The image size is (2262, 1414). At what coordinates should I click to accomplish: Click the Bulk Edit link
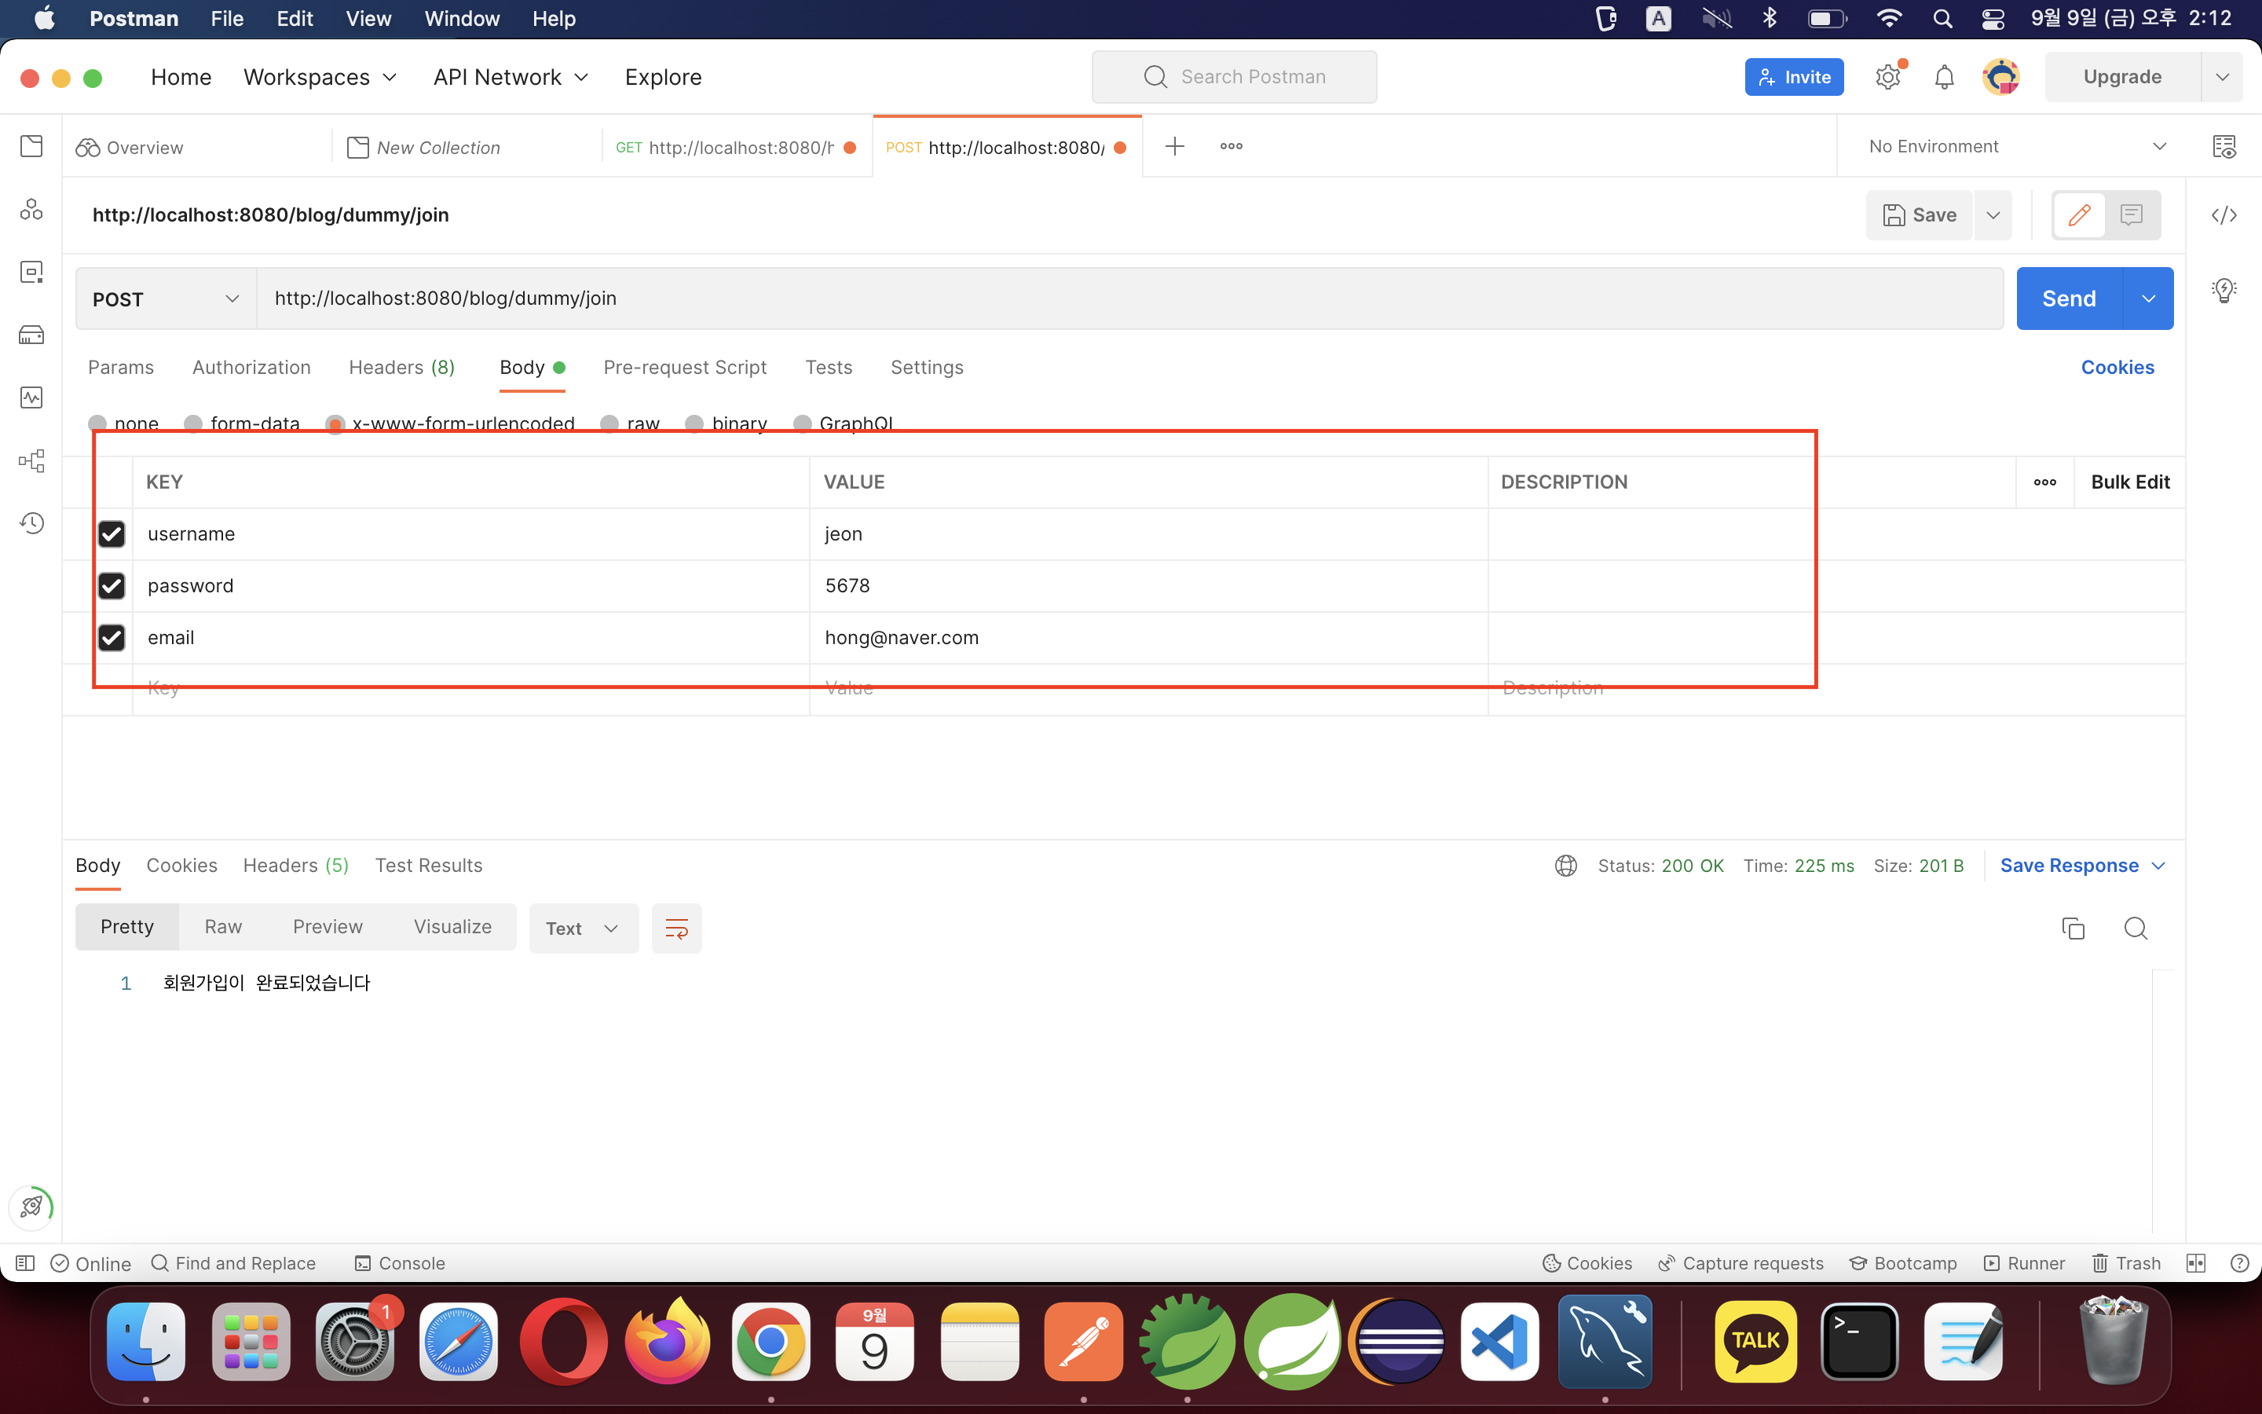[2129, 482]
